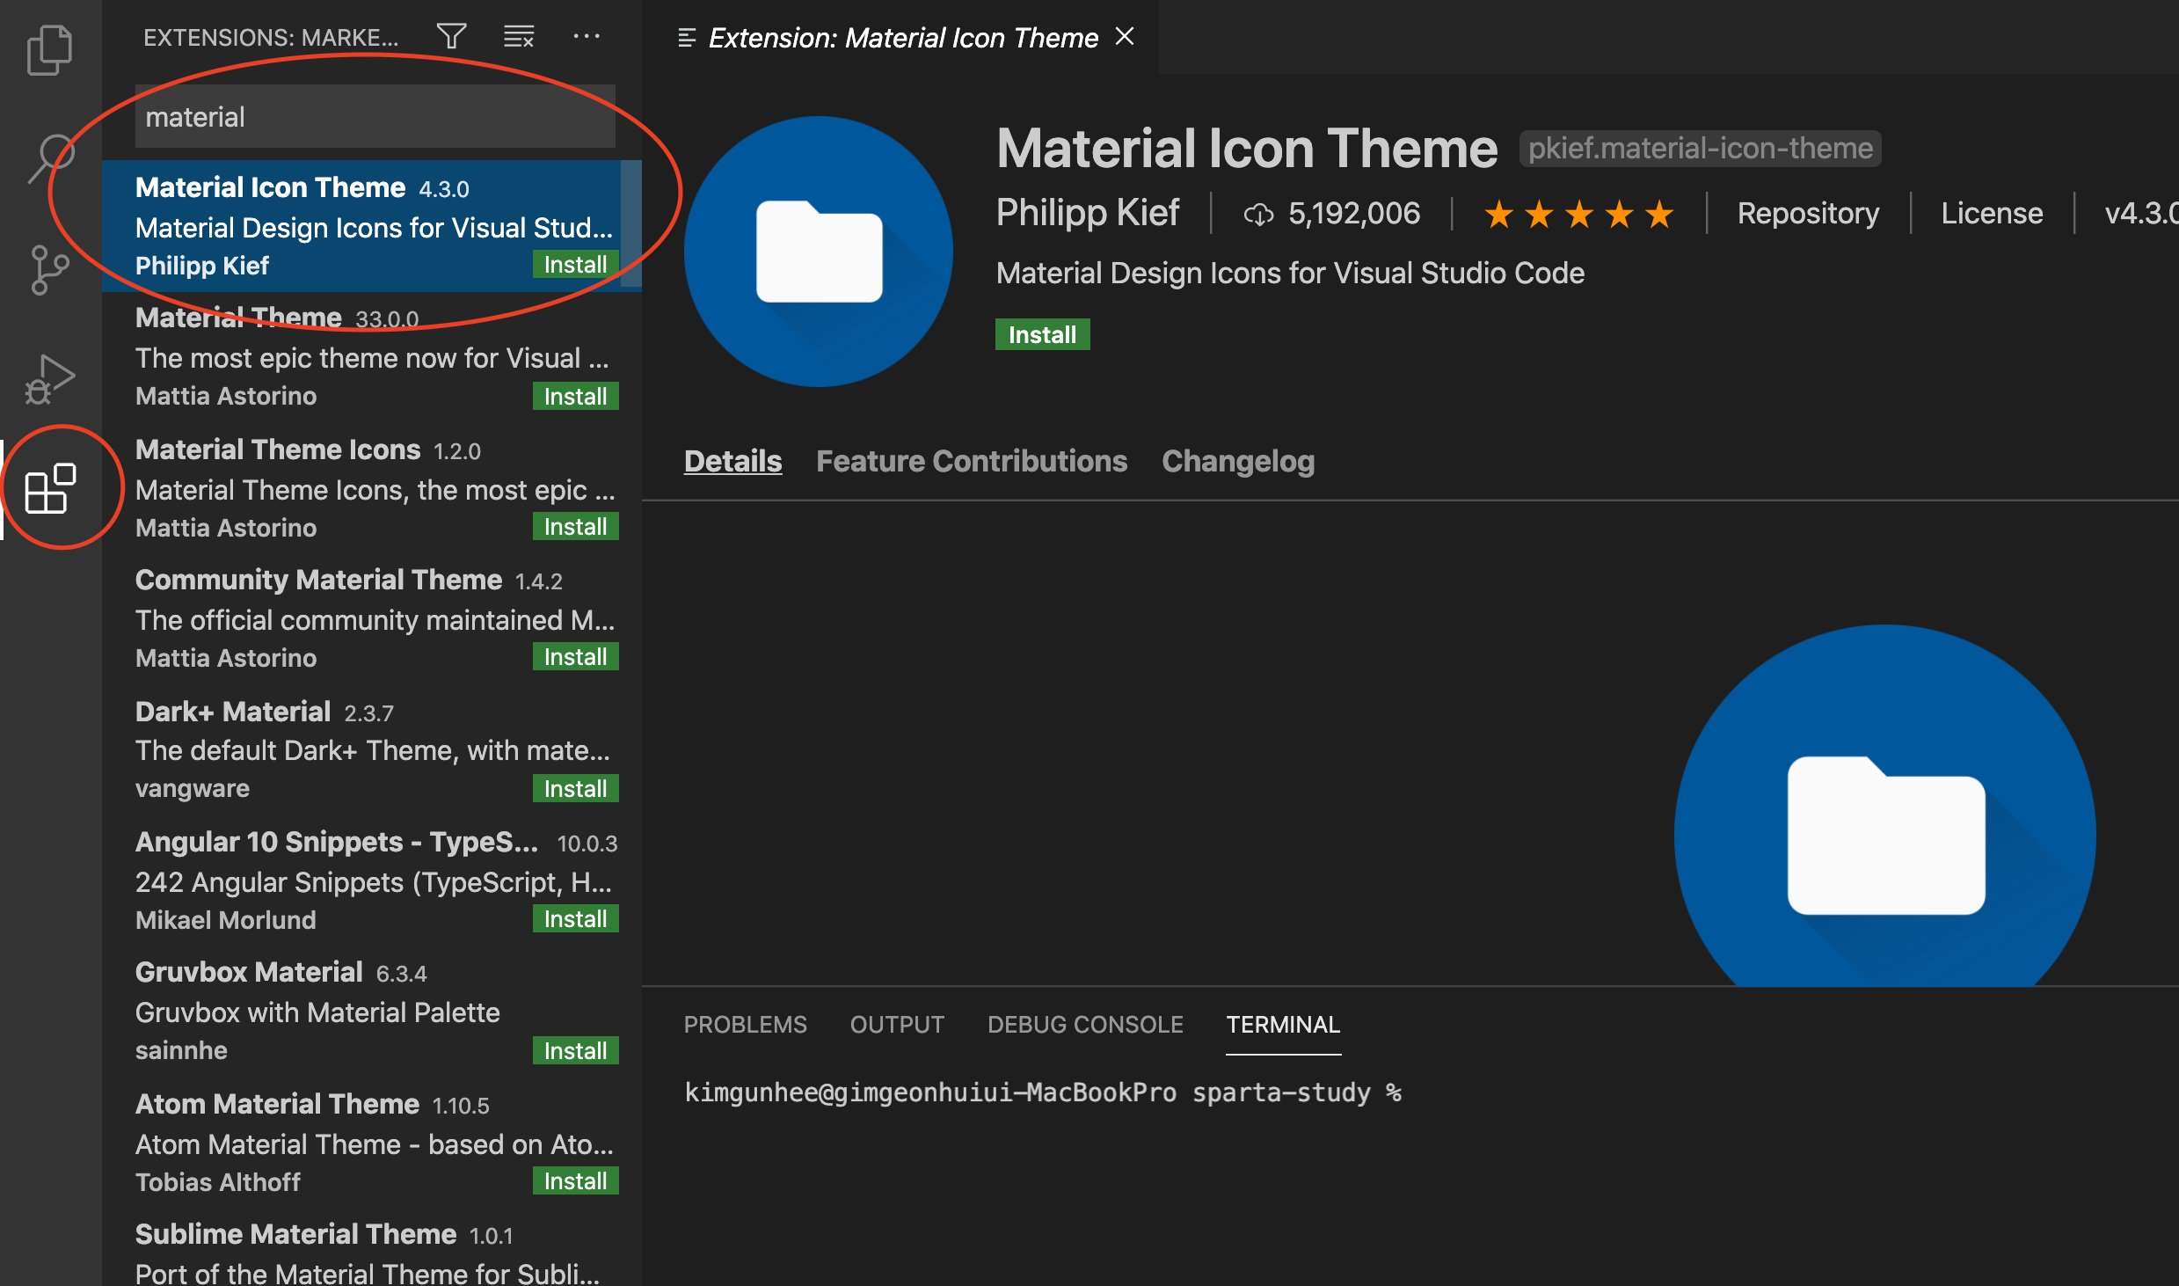
Task: Install Dark+ Material extension
Action: pyautogui.click(x=575, y=788)
